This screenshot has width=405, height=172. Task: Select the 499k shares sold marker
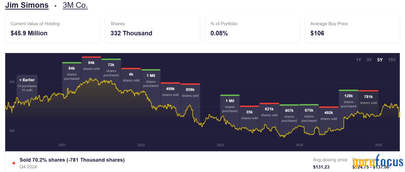pyautogui.click(x=170, y=91)
